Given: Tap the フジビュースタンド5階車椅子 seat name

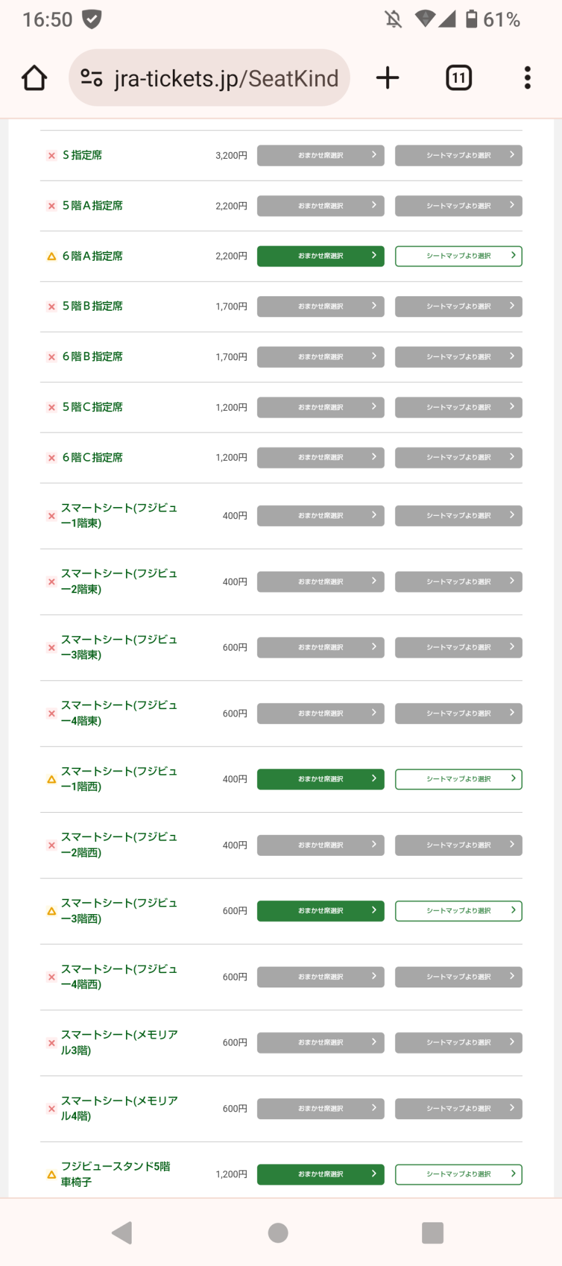Looking at the screenshot, I should [115, 1174].
